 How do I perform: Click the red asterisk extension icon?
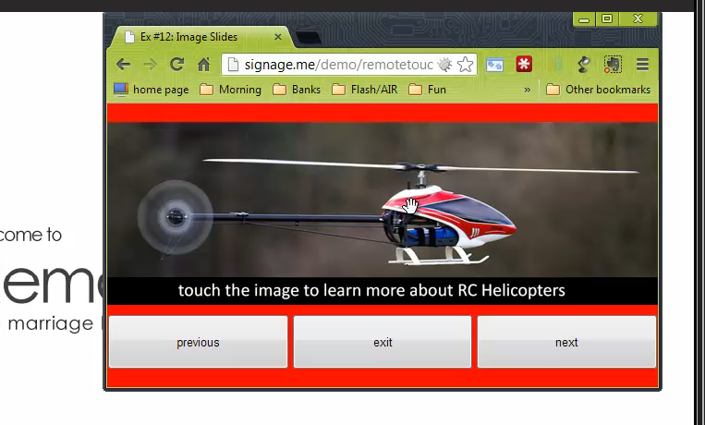(524, 65)
